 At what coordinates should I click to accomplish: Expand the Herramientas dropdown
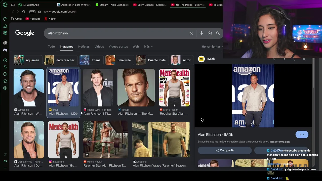(212, 47)
